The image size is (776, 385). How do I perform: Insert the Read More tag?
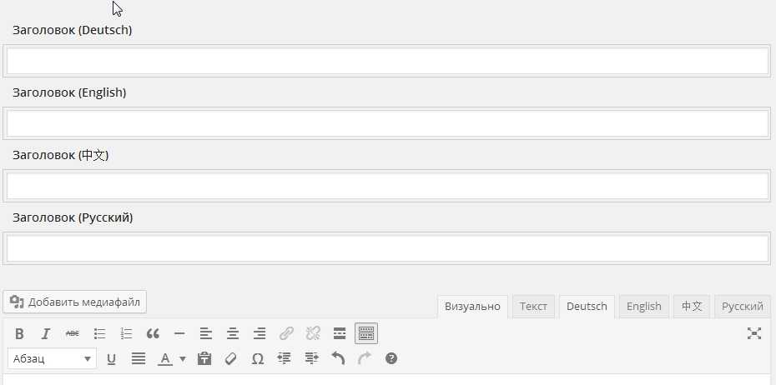[340, 333]
